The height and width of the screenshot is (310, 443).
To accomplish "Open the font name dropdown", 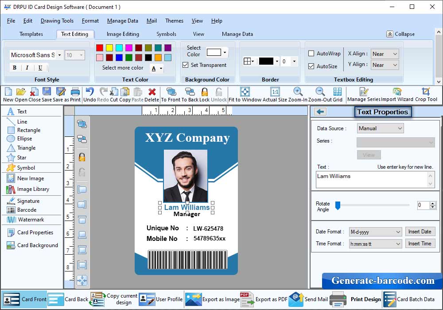I will 59,55.
